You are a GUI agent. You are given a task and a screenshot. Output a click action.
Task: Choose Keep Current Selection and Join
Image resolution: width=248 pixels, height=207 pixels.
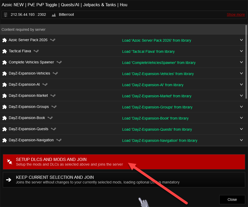coord(124,180)
